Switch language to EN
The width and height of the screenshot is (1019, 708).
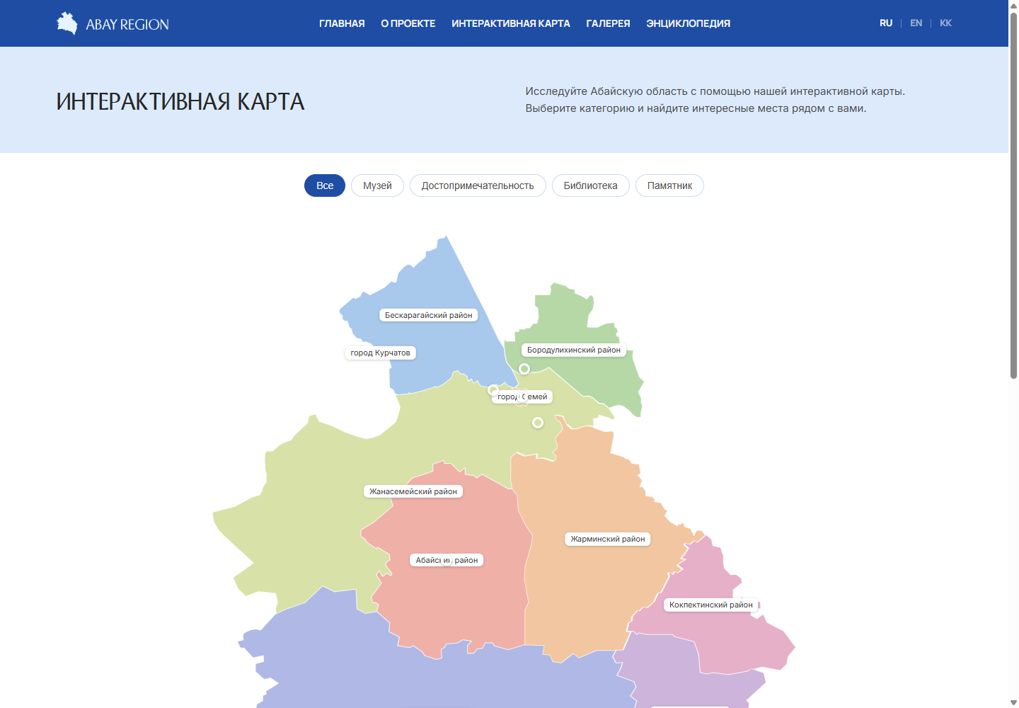pos(916,23)
